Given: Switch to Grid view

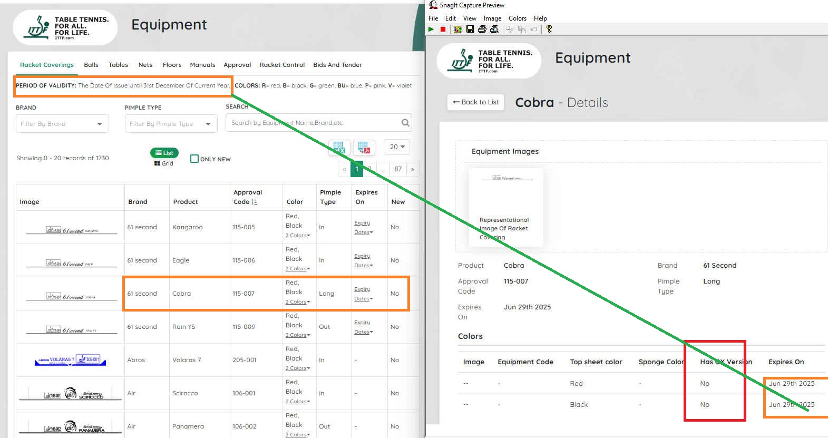Looking at the screenshot, I should coord(164,163).
